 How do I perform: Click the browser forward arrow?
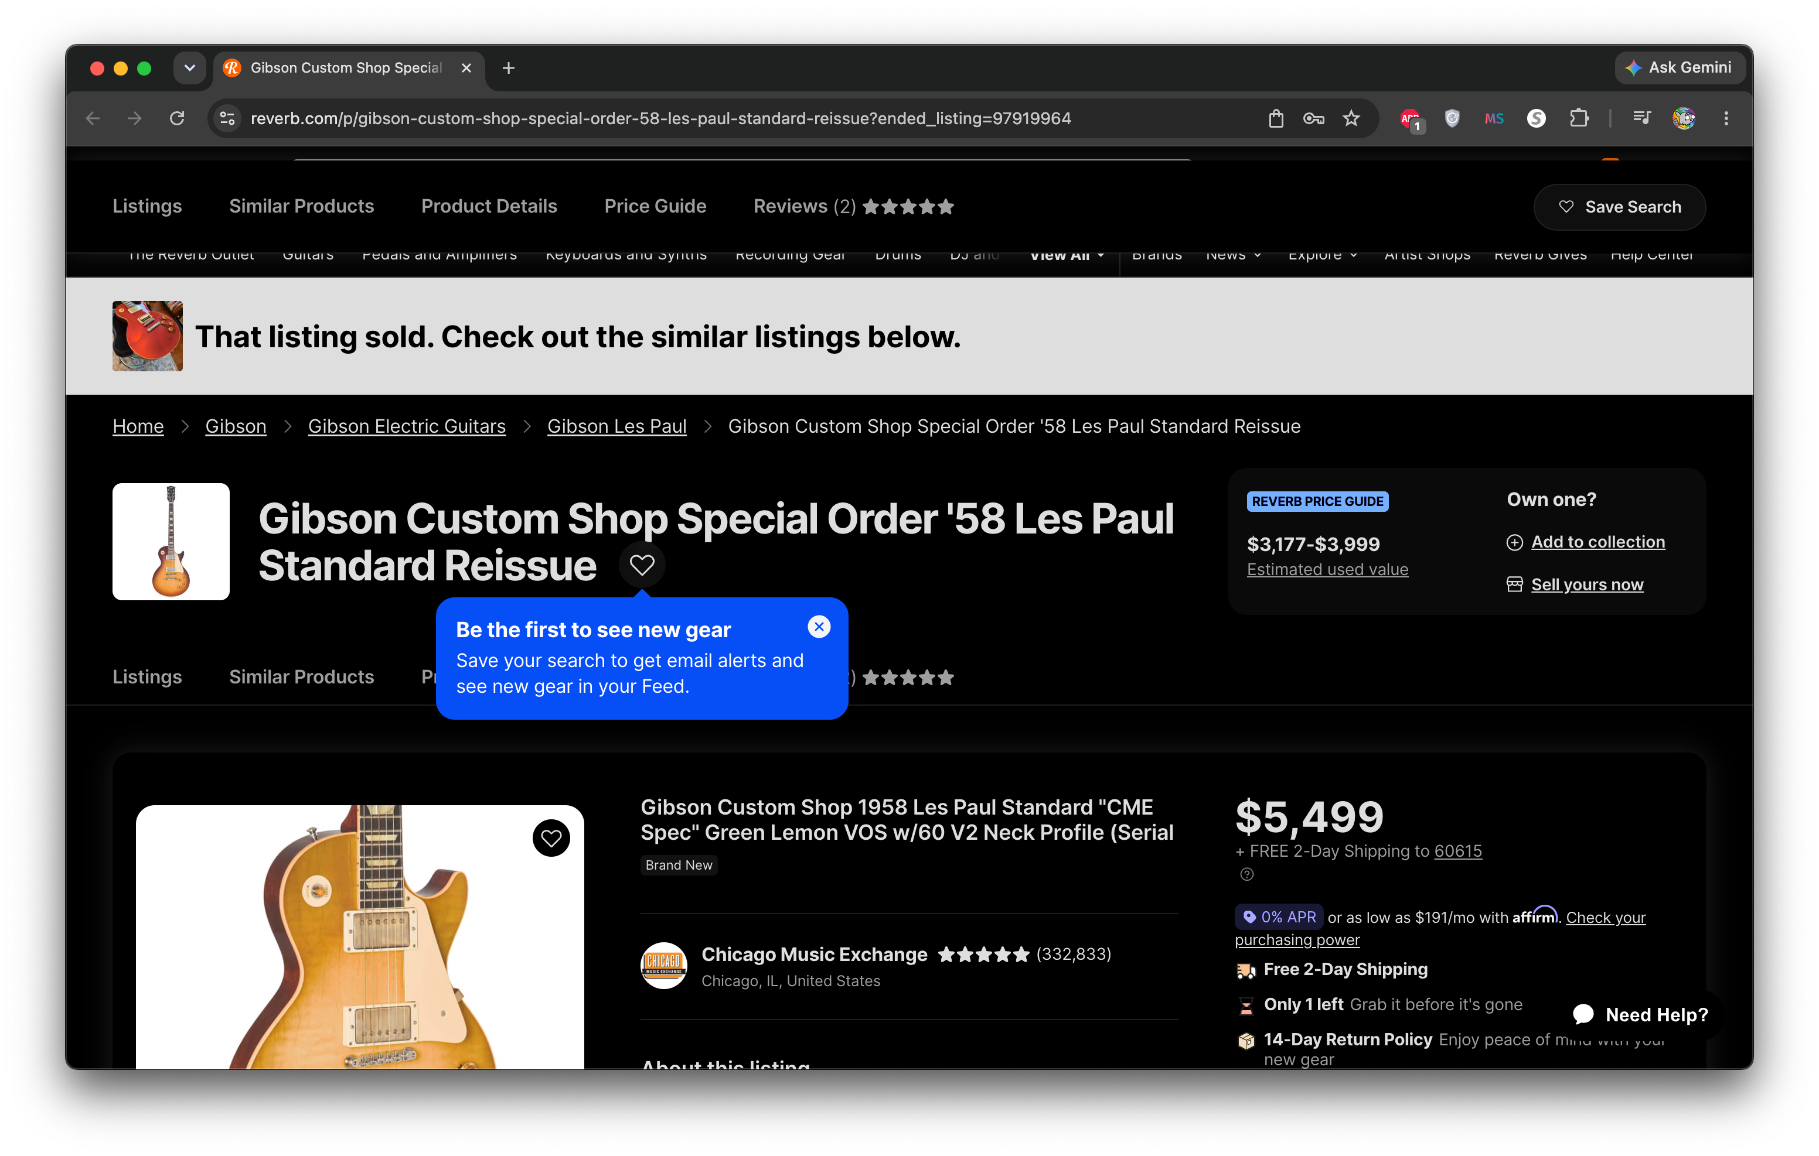pyautogui.click(x=134, y=118)
